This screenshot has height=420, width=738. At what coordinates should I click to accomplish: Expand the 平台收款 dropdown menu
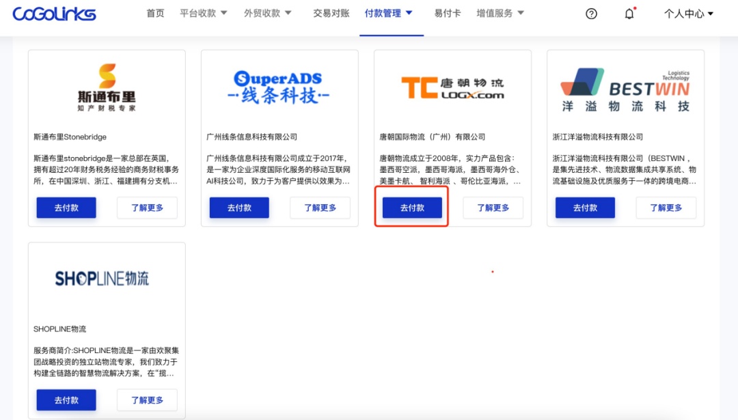(x=204, y=13)
